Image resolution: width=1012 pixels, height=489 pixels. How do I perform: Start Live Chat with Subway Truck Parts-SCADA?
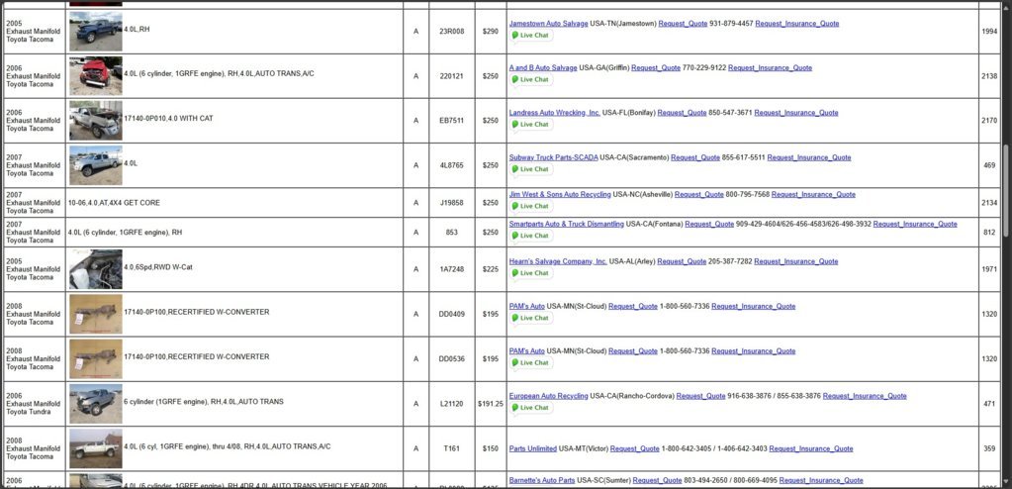pyautogui.click(x=530, y=169)
